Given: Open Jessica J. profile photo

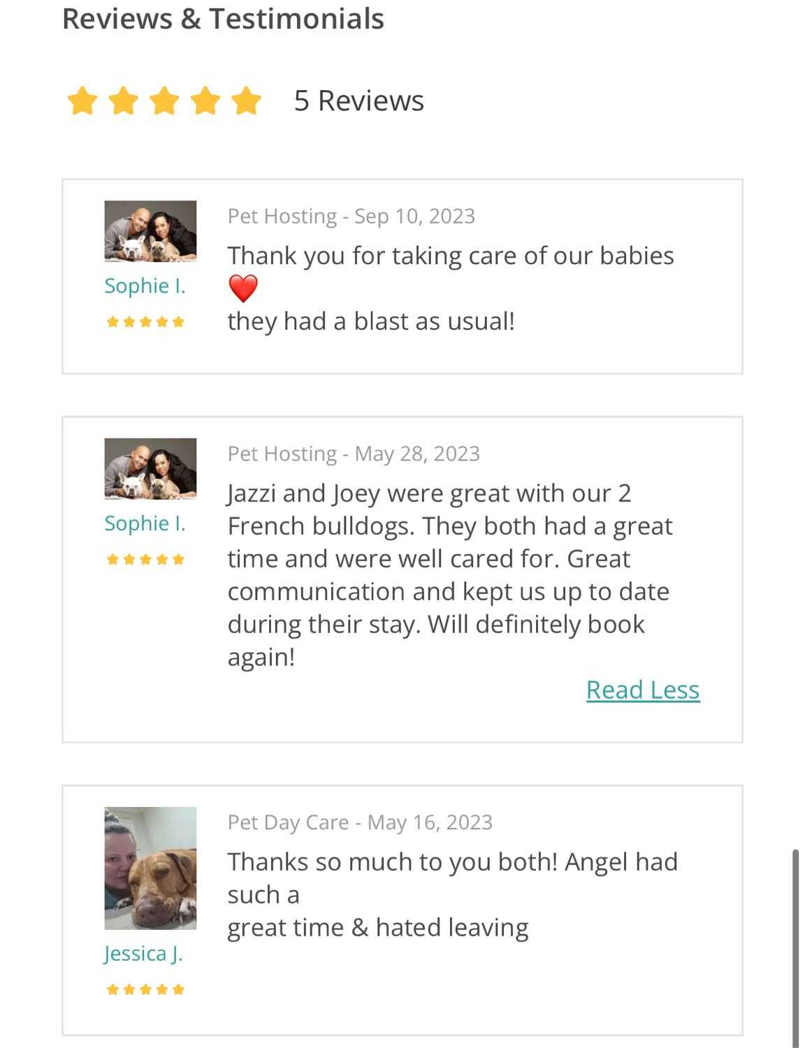Looking at the screenshot, I should (x=150, y=868).
